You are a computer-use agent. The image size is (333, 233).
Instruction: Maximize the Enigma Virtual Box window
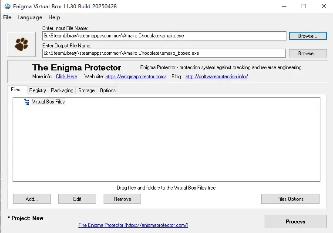pyautogui.click(x=304, y=6)
